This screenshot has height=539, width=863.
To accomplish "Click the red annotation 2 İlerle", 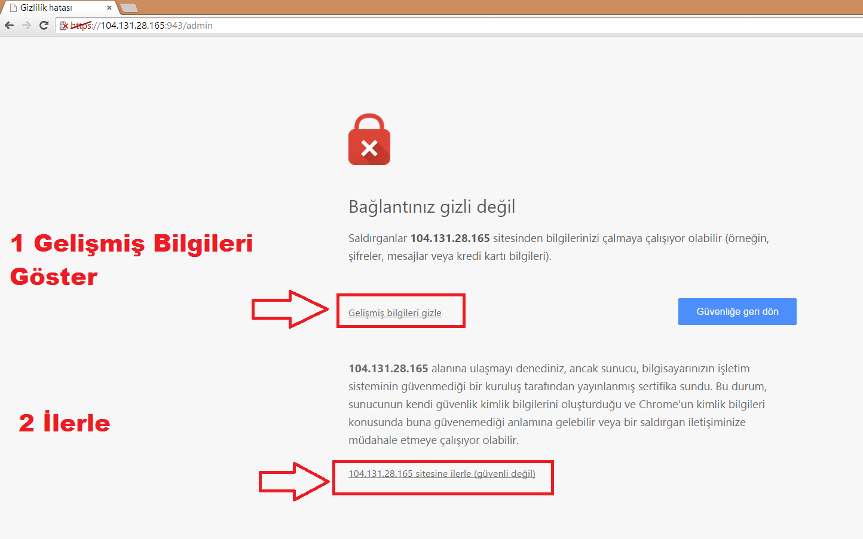I will click(x=65, y=421).
